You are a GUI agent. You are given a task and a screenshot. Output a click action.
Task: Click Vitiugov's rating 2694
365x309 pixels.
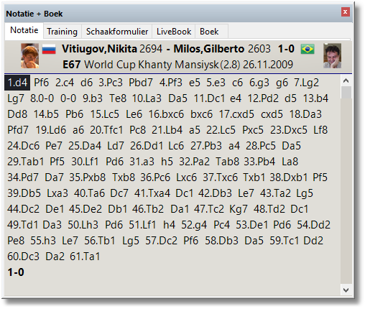pyautogui.click(x=151, y=49)
